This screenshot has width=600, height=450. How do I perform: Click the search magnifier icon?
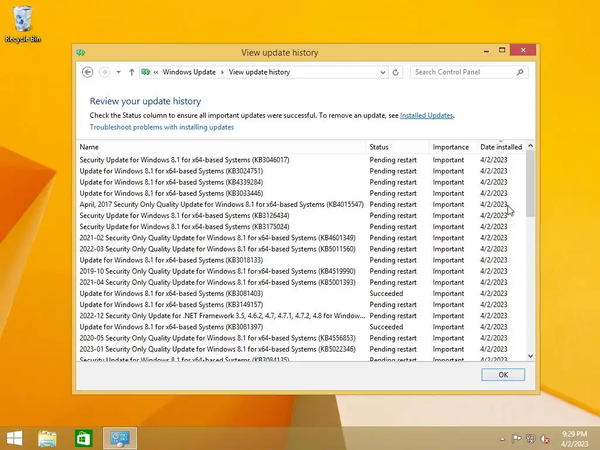coord(520,72)
